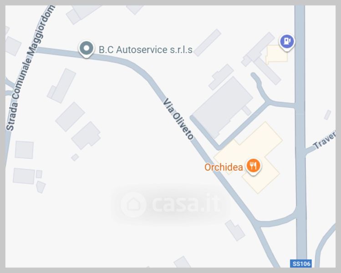341x273 pixels.
Task: Click the Via Oliveto street label
Action: [178, 119]
